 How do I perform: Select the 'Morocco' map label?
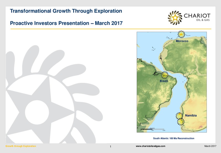[x=182, y=41]
